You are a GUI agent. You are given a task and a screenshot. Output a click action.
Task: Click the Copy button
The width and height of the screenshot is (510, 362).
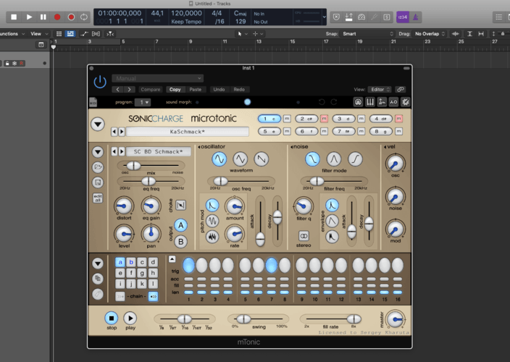coord(175,89)
